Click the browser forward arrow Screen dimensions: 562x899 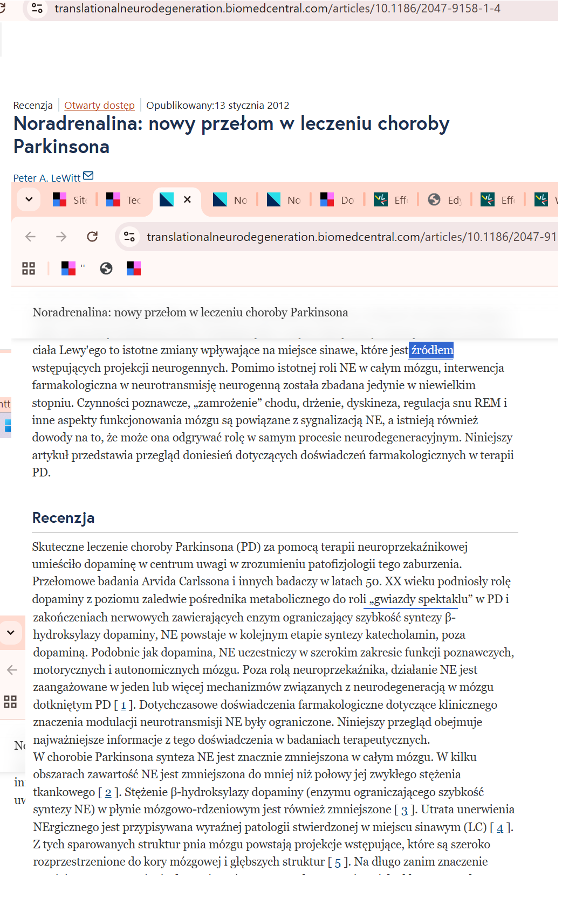(x=61, y=237)
